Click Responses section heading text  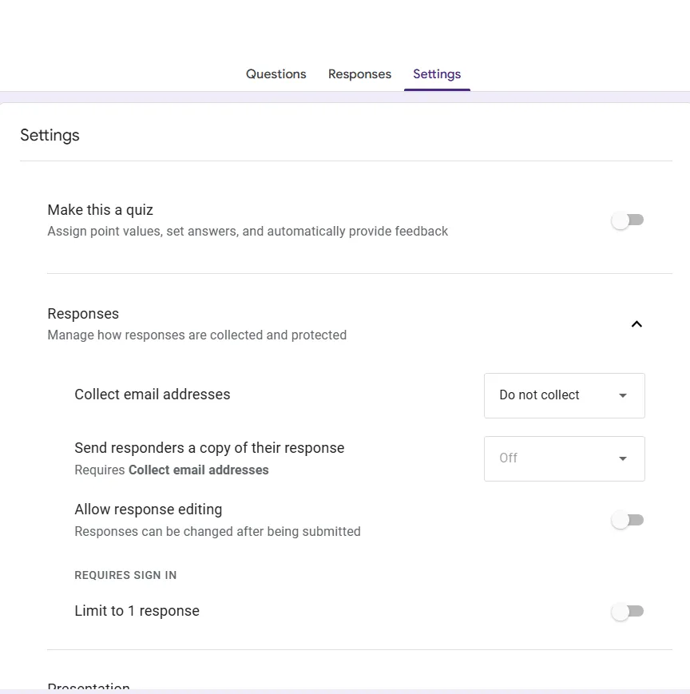point(83,313)
